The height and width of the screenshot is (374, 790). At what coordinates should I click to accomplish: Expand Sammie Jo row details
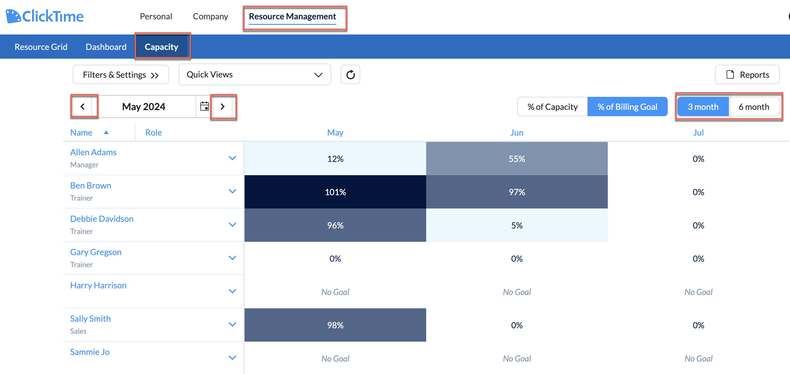[232, 358]
